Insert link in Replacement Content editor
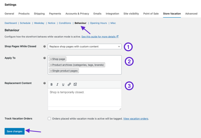 [69, 85]
